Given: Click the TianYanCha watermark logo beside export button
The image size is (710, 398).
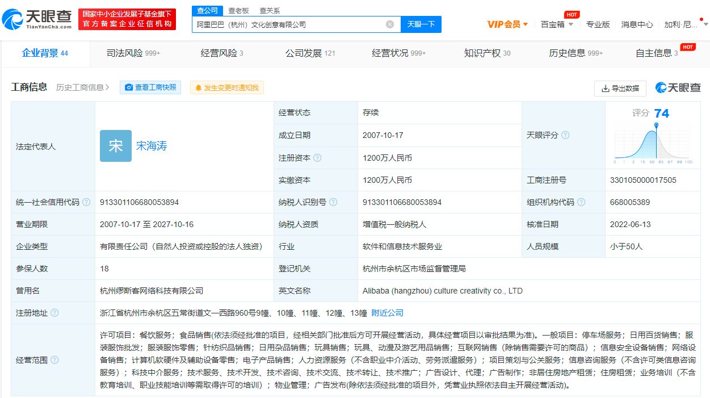Looking at the screenshot, I should tap(678, 87).
